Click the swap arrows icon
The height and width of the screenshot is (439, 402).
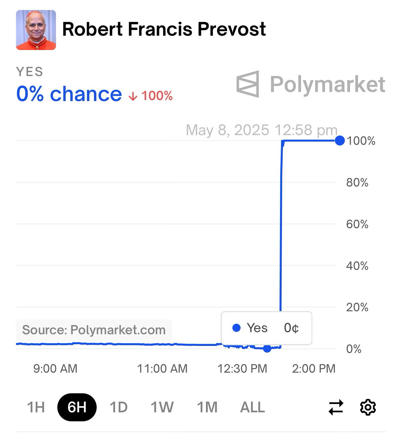click(x=336, y=407)
